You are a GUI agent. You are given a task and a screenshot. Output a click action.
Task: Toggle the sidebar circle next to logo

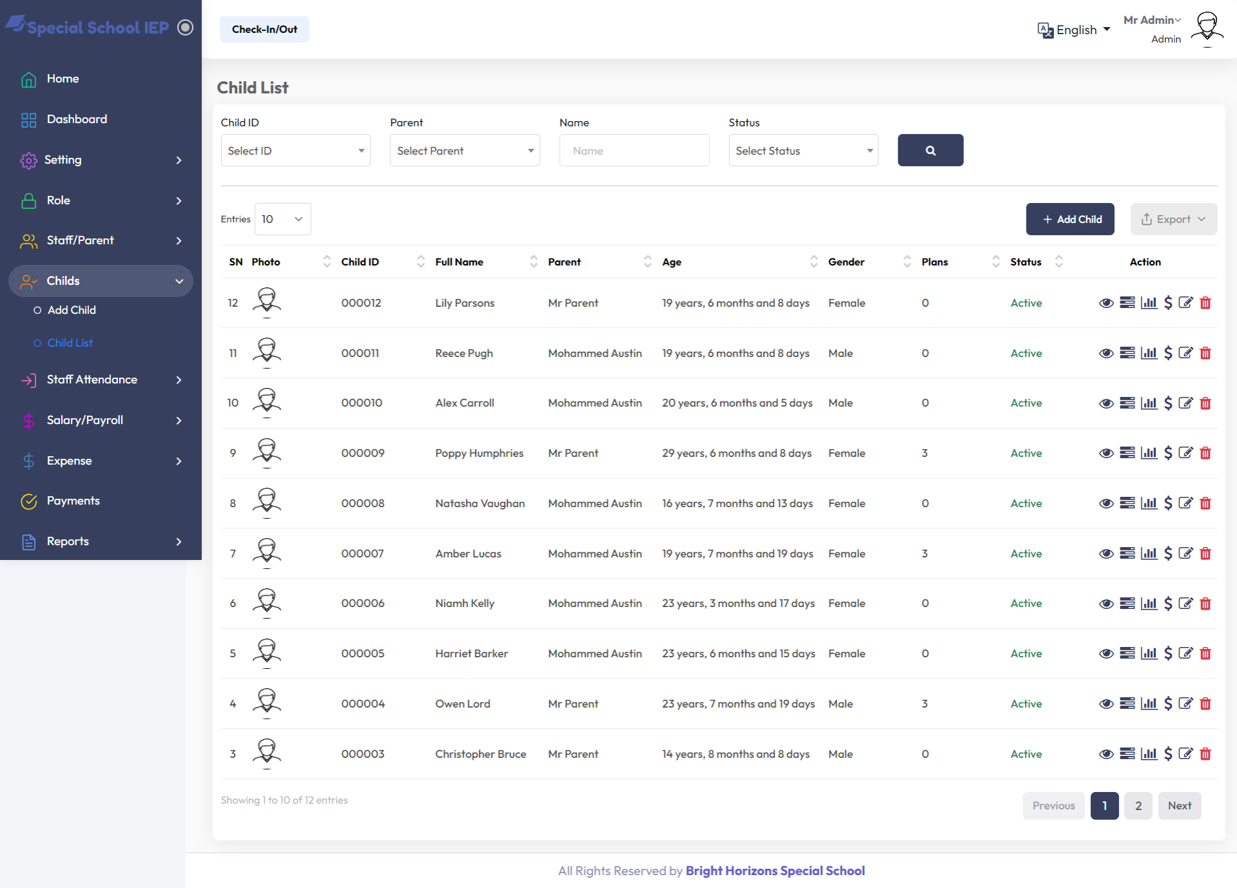tap(185, 28)
